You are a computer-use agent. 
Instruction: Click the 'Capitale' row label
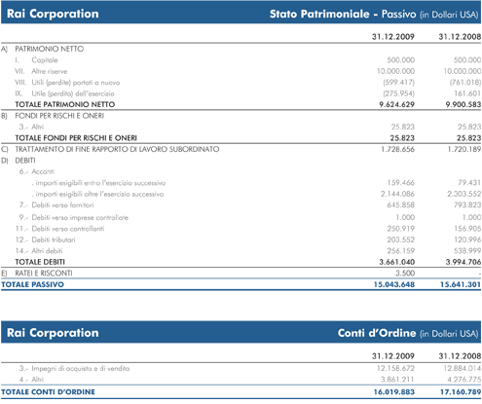(45, 60)
